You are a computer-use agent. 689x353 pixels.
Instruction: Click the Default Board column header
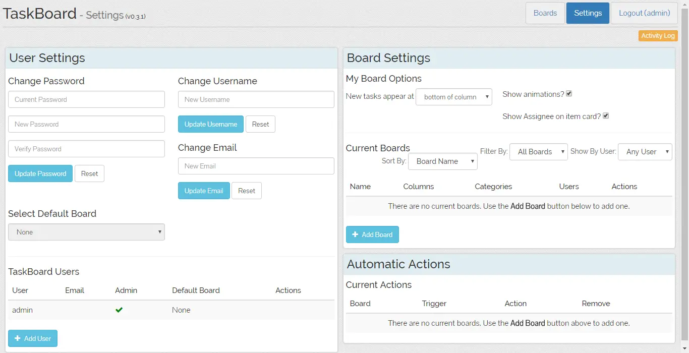tap(196, 290)
